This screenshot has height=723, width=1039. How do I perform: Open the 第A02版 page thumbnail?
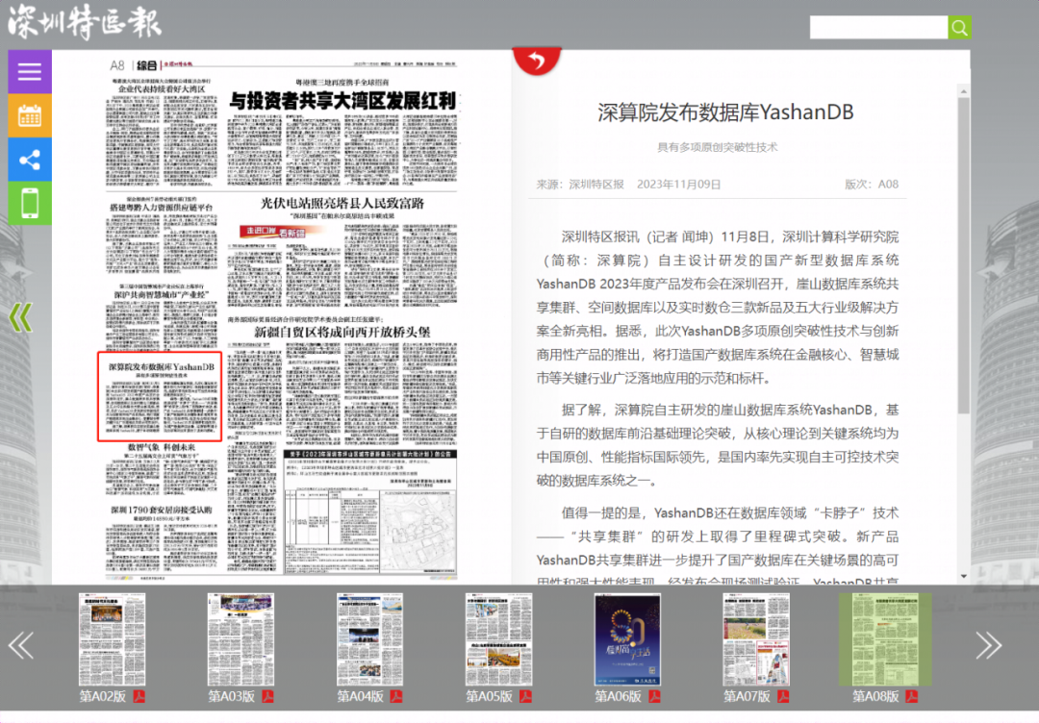coord(112,639)
